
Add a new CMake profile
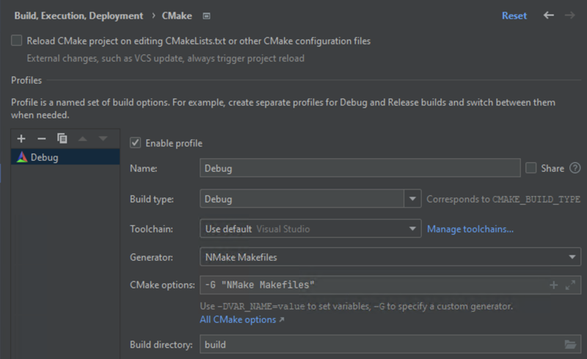(21, 139)
